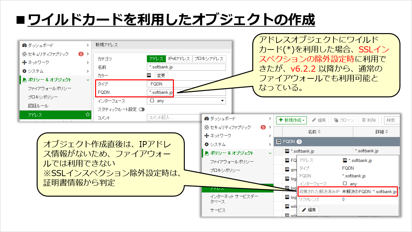Click sort arrows on 詳細 column header
The width and height of the screenshot is (412, 232).
pyautogui.click(x=387, y=132)
